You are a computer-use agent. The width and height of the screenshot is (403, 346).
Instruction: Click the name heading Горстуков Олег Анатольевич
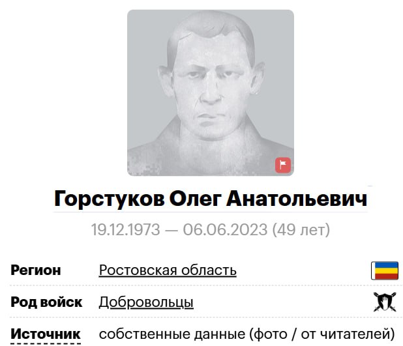211,198
